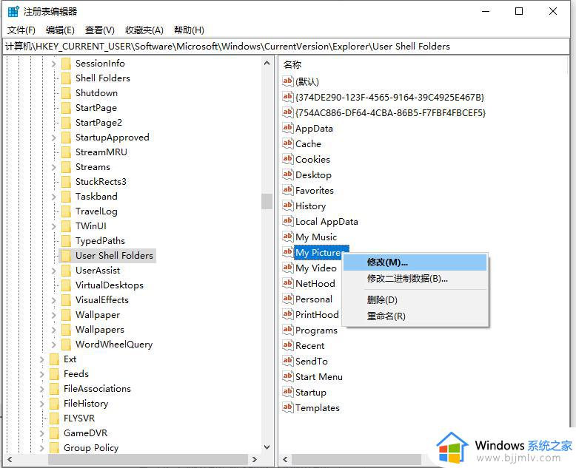This screenshot has width=576, height=468.
Task: Click the Registry Editor app icon in title bar
Action: click(x=13, y=11)
